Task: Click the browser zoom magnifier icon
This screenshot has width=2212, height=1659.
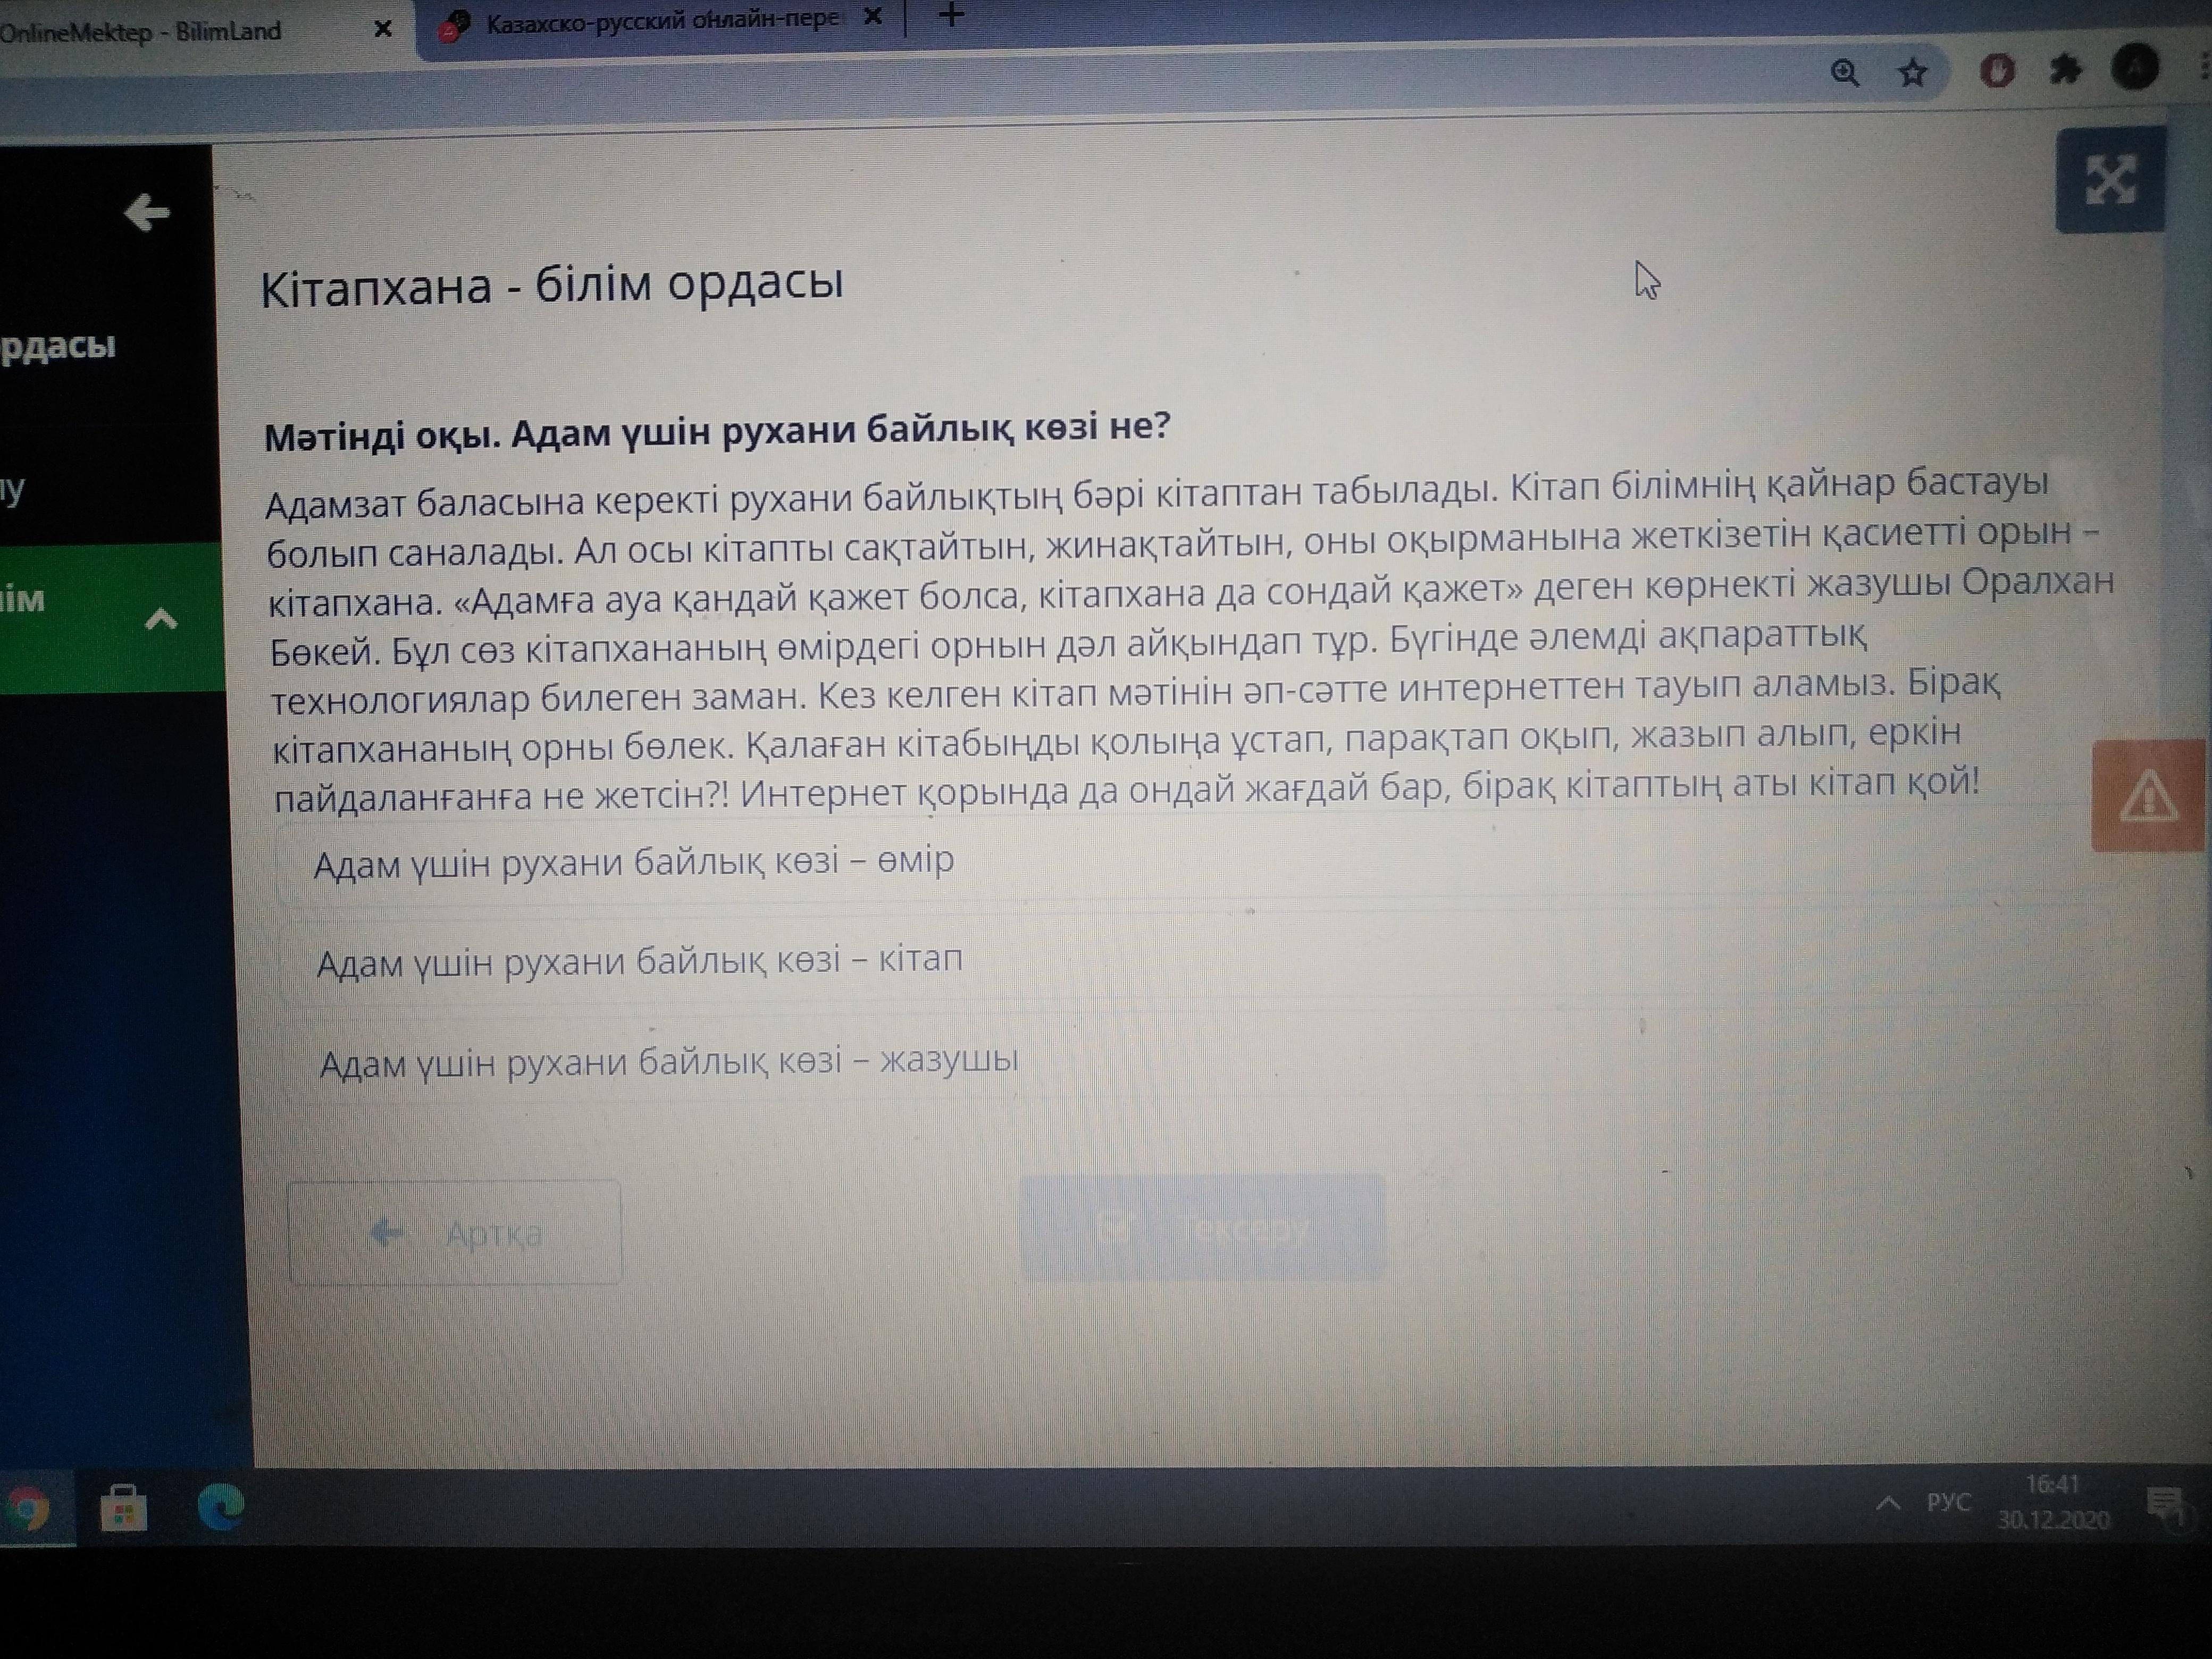Action: click(x=1845, y=72)
